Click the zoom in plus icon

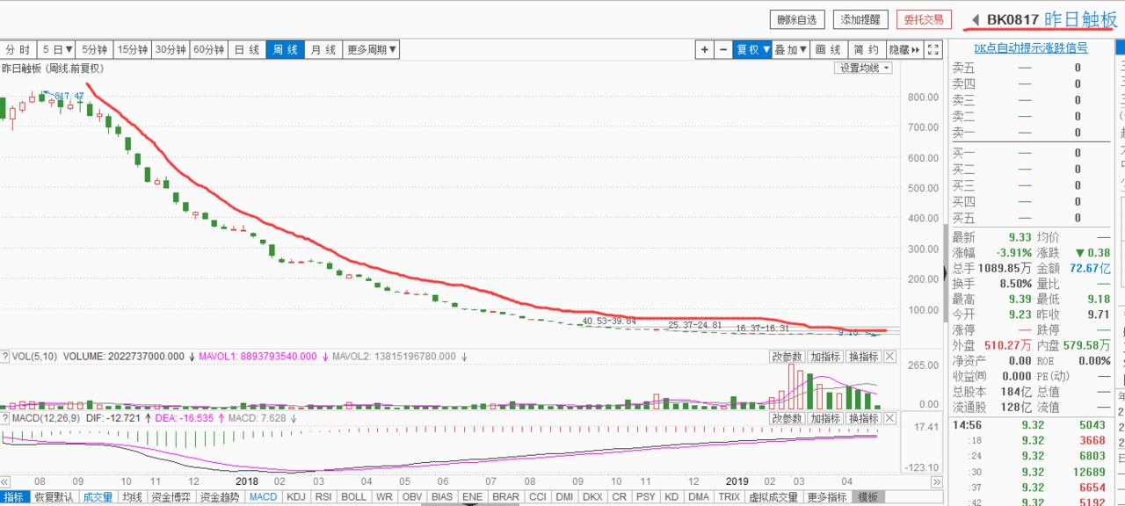[705, 50]
